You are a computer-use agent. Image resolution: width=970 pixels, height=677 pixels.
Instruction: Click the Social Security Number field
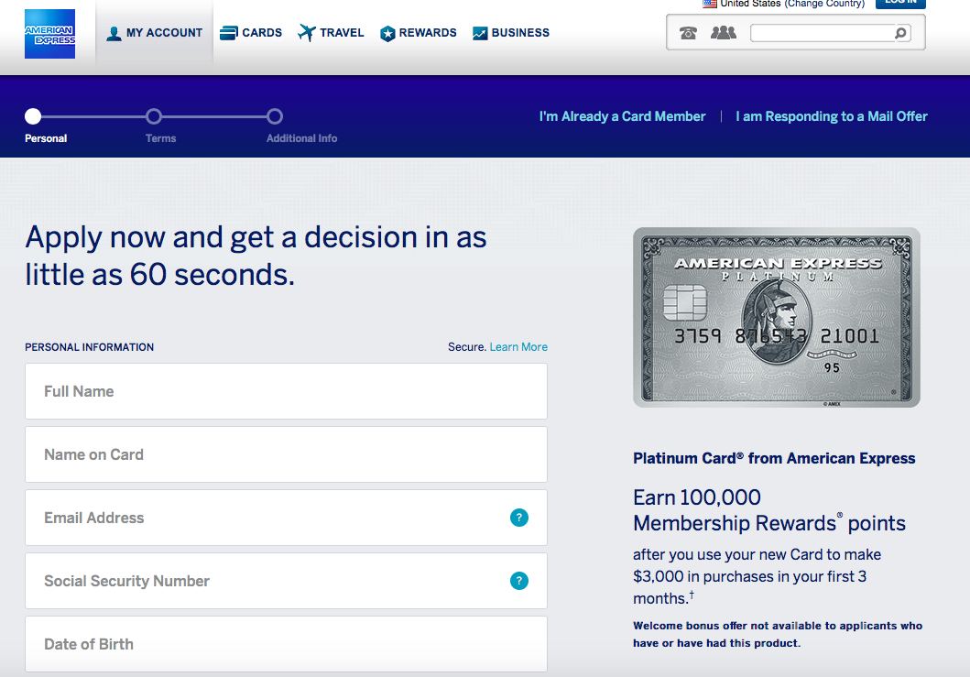286,581
